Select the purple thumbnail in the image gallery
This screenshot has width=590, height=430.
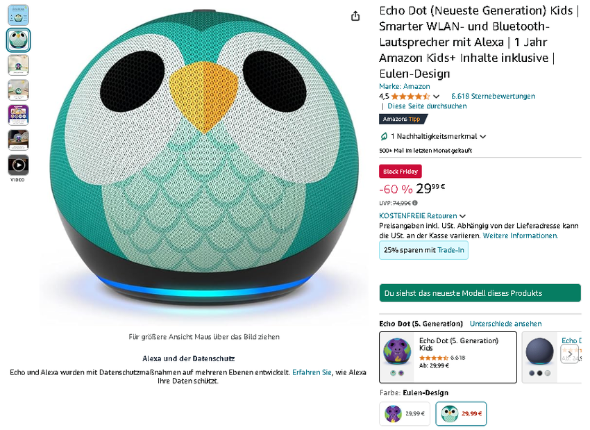tap(18, 115)
